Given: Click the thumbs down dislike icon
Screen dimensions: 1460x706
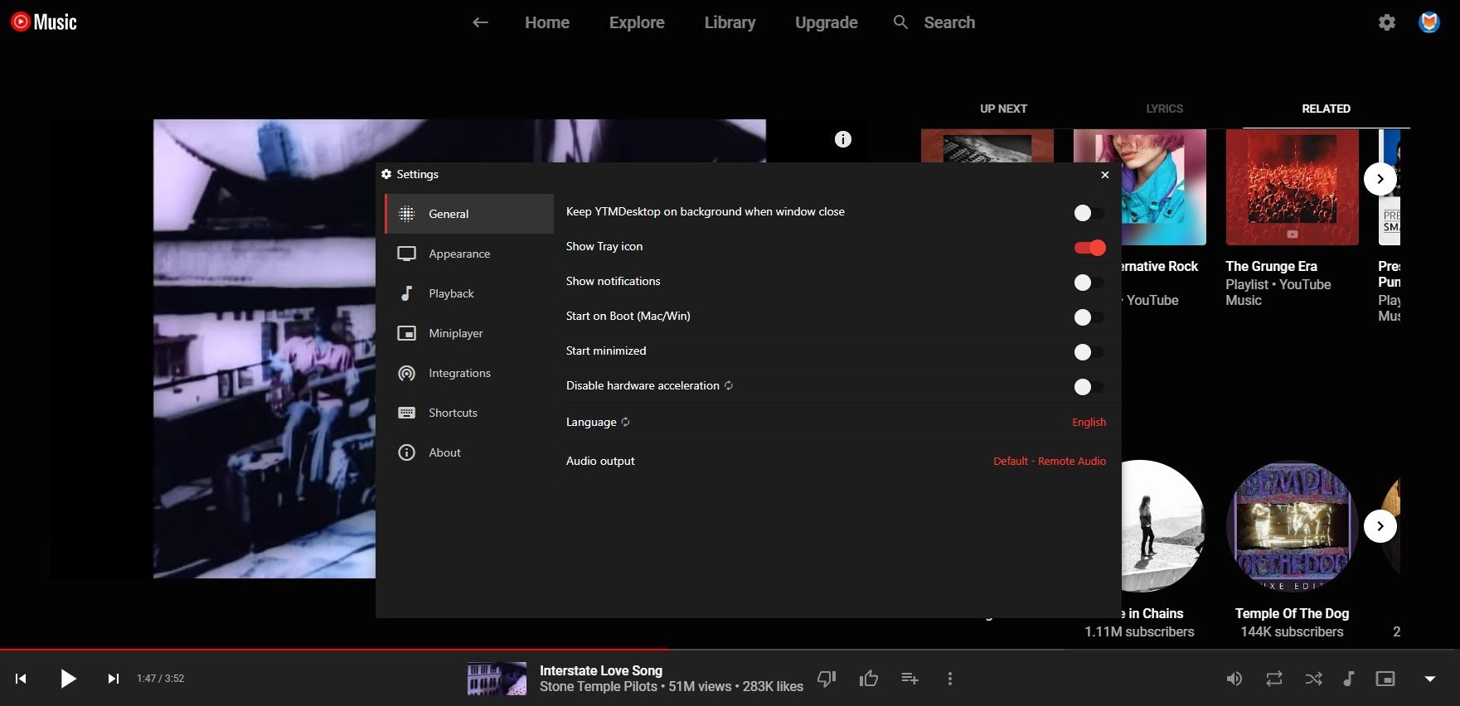Looking at the screenshot, I should coord(827,679).
